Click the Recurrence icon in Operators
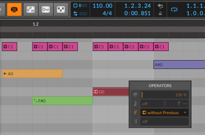This screenshot has height=135, width=205. 135,121
